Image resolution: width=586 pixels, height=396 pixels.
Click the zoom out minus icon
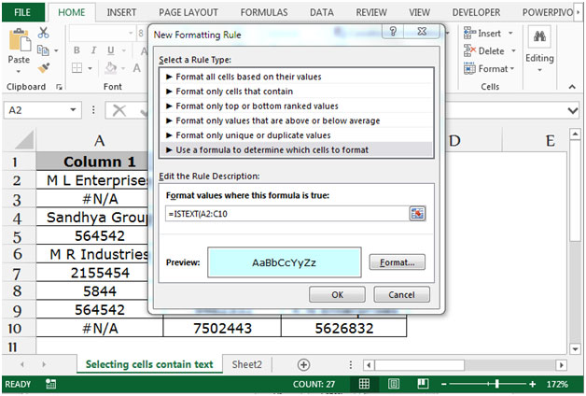point(443,384)
